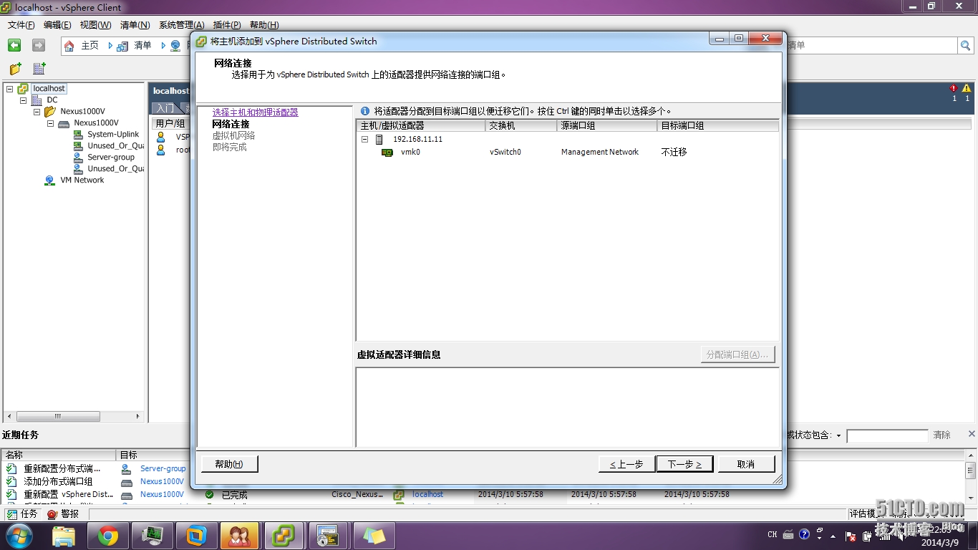Collapse host 192.168.11.11 in adapter list

(364, 140)
